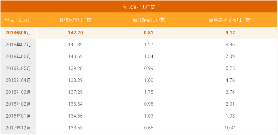Click the 142.70 broadband users value
The image size is (278, 135).
75,33
